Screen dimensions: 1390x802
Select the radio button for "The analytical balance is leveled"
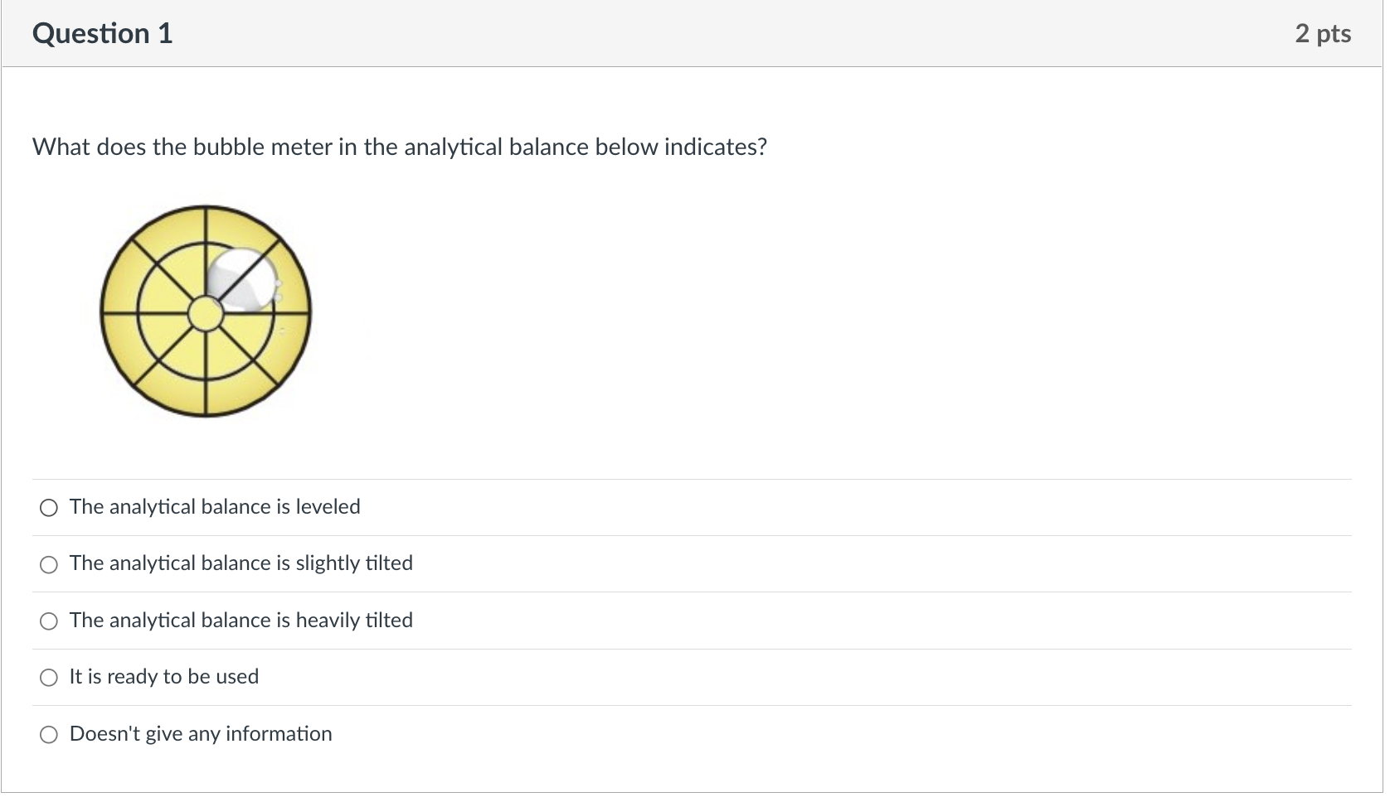48,508
